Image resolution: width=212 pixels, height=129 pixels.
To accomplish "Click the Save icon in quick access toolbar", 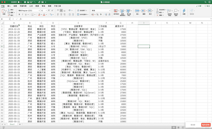I will (x=28, y=2).
